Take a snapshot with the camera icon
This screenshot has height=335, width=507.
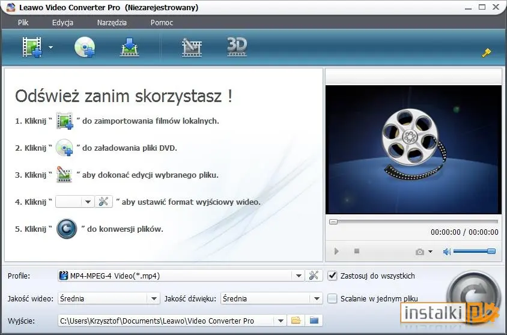[419, 252]
